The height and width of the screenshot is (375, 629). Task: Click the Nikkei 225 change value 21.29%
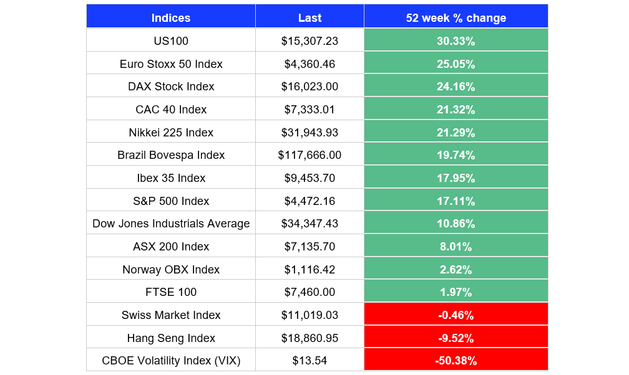tap(456, 132)
